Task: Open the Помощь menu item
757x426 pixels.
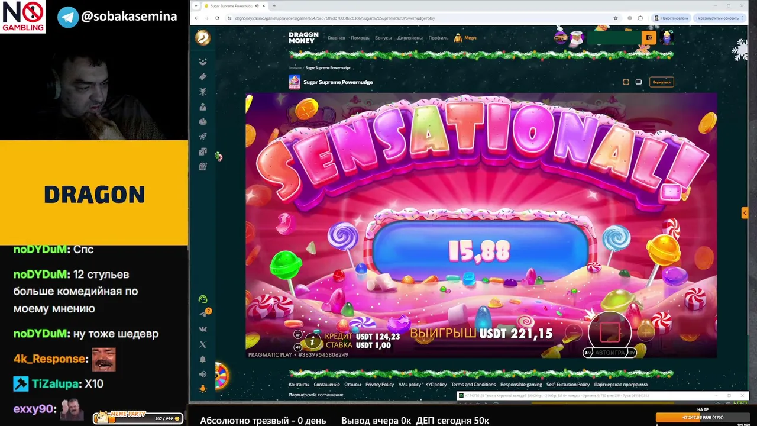Action: click(360, 38)
